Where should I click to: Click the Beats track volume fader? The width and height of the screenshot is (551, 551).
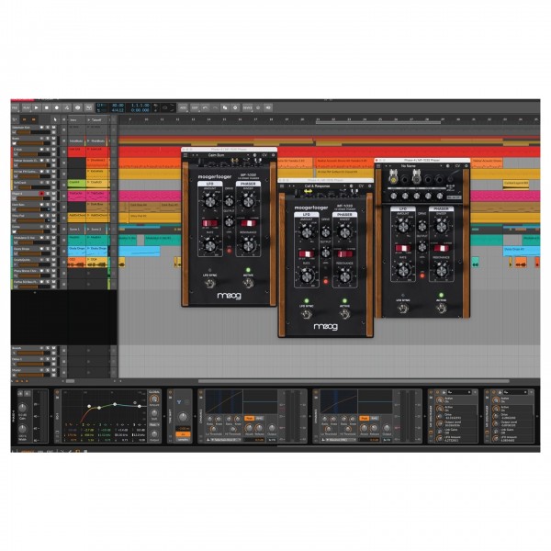pos(35,143)
